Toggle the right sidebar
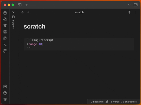 coord(136,5)
